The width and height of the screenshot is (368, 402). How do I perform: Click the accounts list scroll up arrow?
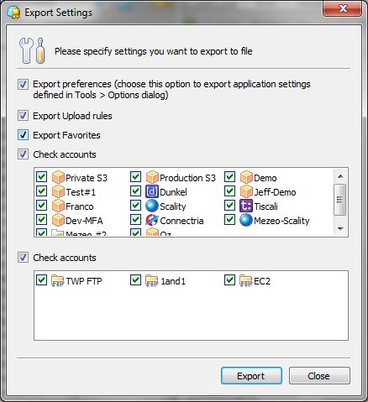coord(340,176)
